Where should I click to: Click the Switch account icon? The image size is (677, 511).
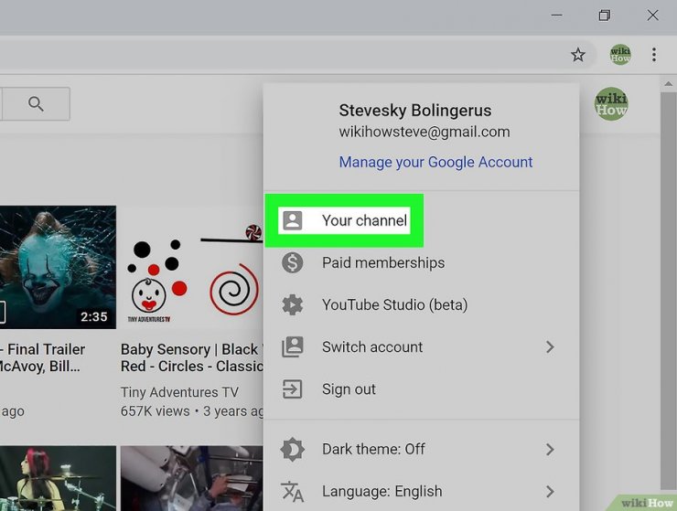pos(293,347)
